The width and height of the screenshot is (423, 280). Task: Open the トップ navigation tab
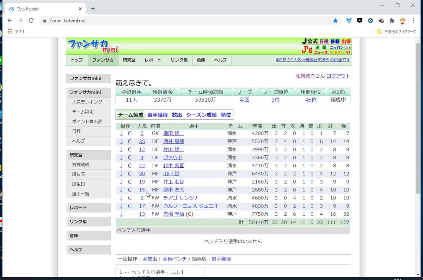click(x=77, y=60)
